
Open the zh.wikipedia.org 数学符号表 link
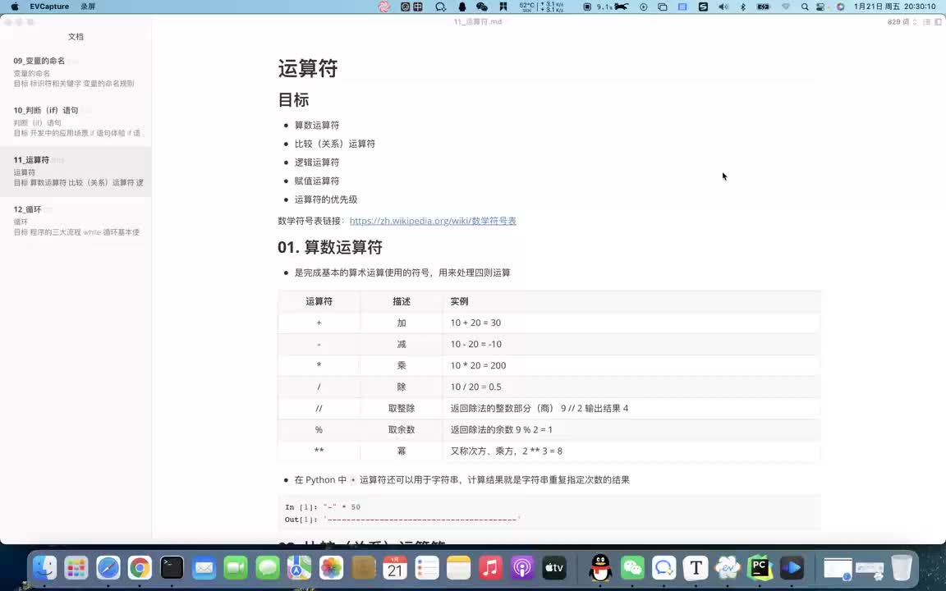pyautogui.click(x=433, y=221)
